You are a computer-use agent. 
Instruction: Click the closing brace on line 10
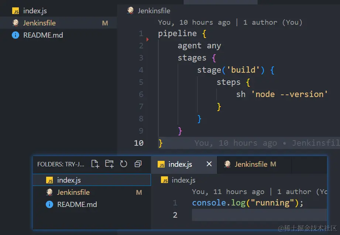pos(161,143)
